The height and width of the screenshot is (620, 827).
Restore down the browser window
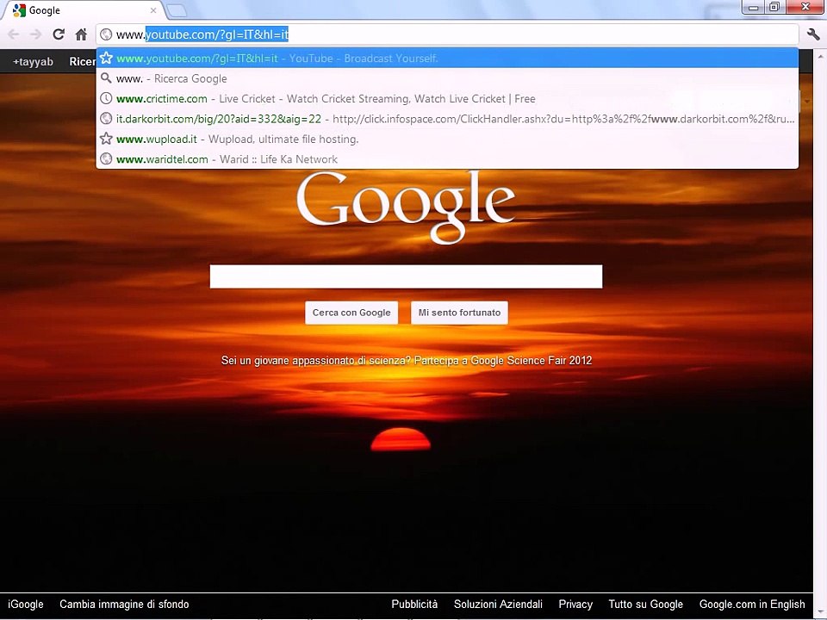pos(774,7)
